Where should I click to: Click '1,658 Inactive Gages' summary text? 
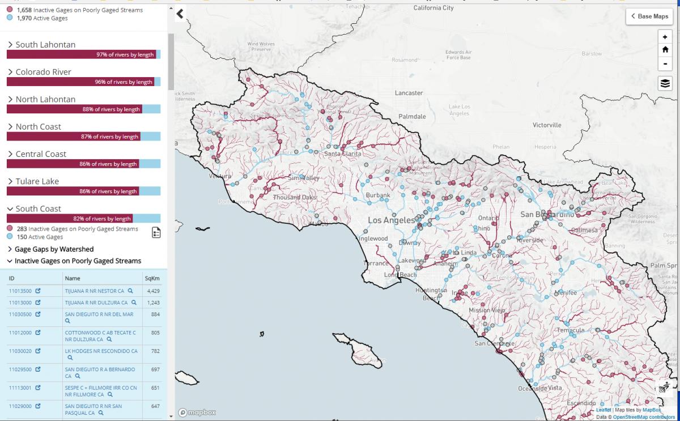80,10
